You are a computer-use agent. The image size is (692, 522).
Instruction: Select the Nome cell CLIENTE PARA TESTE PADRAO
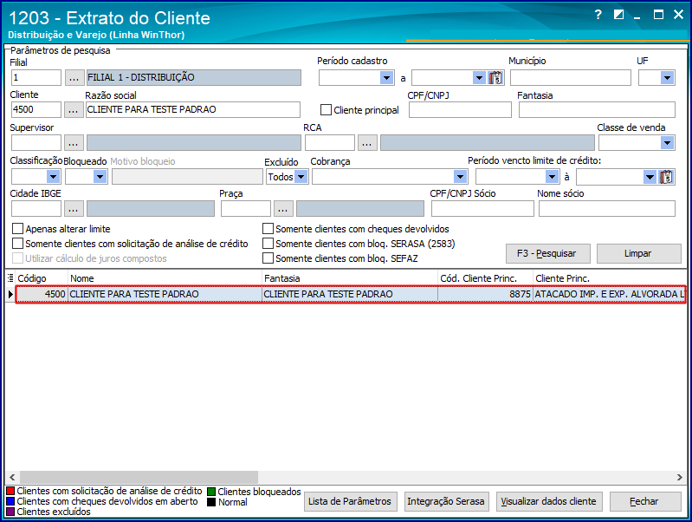tap(165, 294)
